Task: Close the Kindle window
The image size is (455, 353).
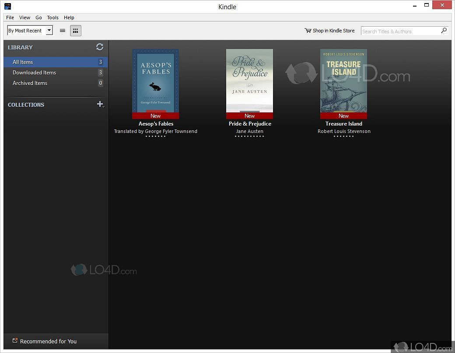Action: pyautogui.click(x=442, y=5)
